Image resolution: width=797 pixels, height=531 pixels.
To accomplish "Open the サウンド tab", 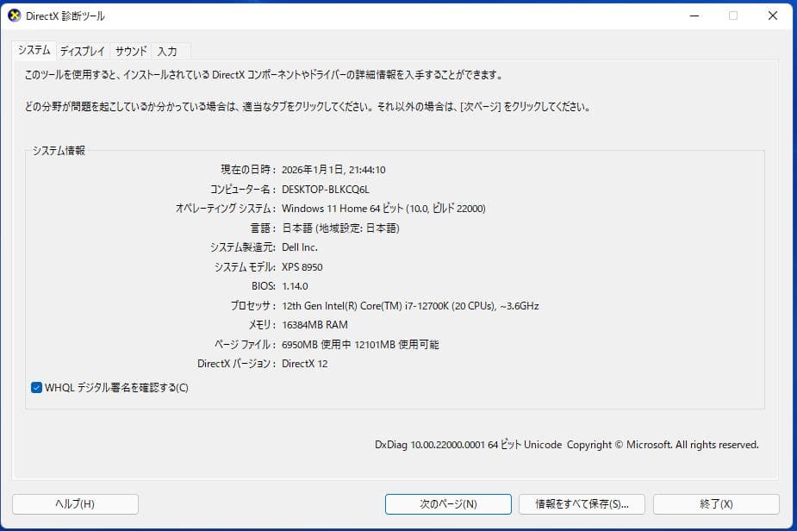I will [129, 51].
